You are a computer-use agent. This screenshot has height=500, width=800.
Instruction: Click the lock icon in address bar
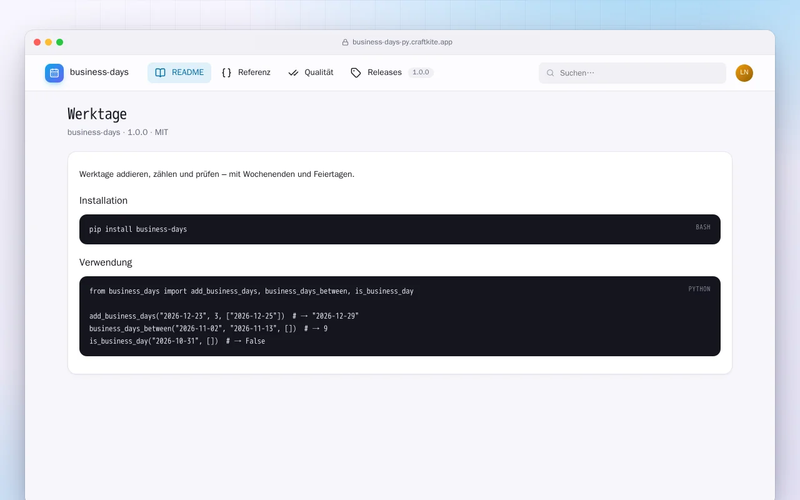coord(345,42)
